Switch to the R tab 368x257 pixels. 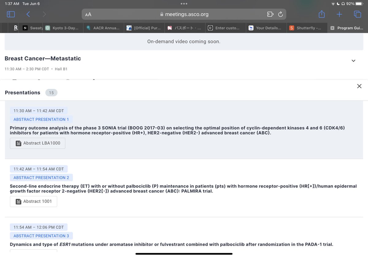[16, 28]
